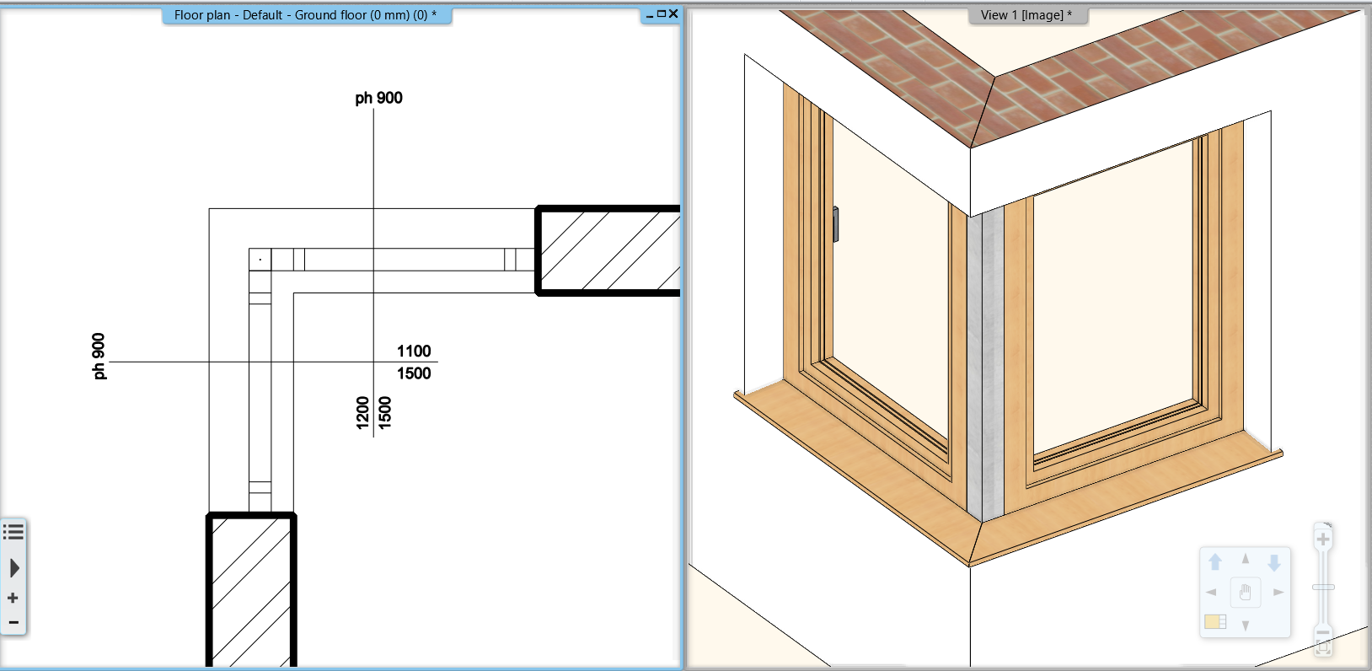Activate the View 1 [Image] tab
This screenshot has width=1372, height=671.
tap(1026, 15)
